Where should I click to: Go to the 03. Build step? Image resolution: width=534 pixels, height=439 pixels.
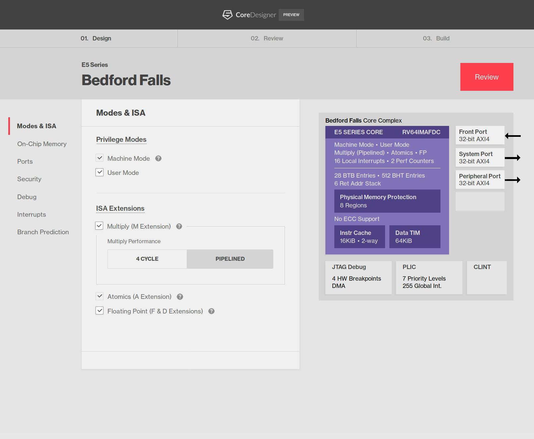point(436,38)
